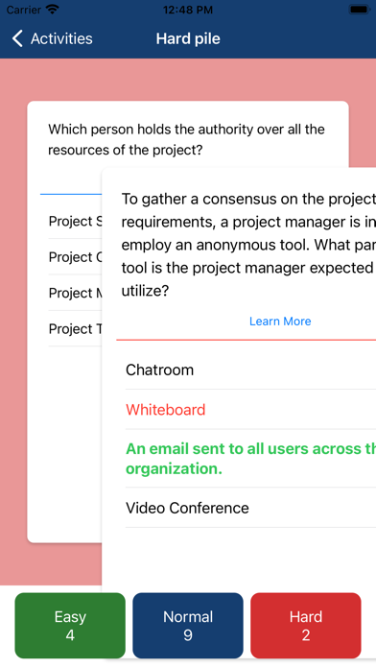
Task: Select 'Project M' option on back card
Action: (x=75, y=293)
